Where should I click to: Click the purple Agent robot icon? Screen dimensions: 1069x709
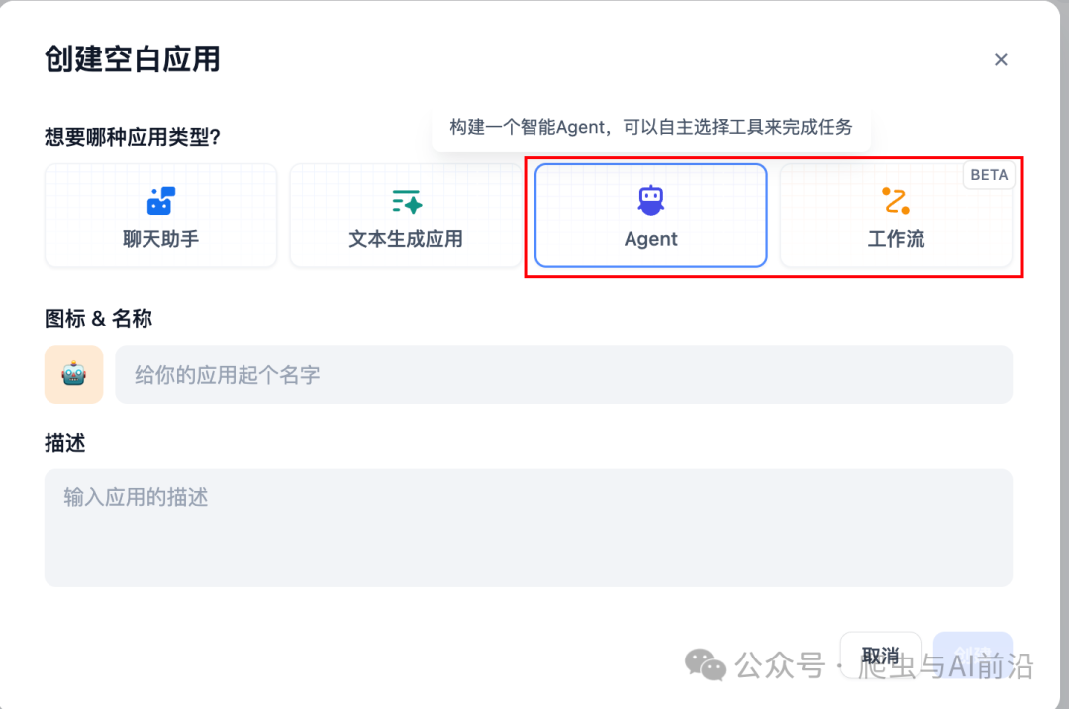point(650,201)
